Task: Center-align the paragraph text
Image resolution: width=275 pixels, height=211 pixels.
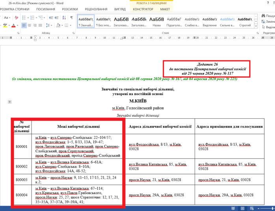Action: pyautogui.click(x=30, y=26)
